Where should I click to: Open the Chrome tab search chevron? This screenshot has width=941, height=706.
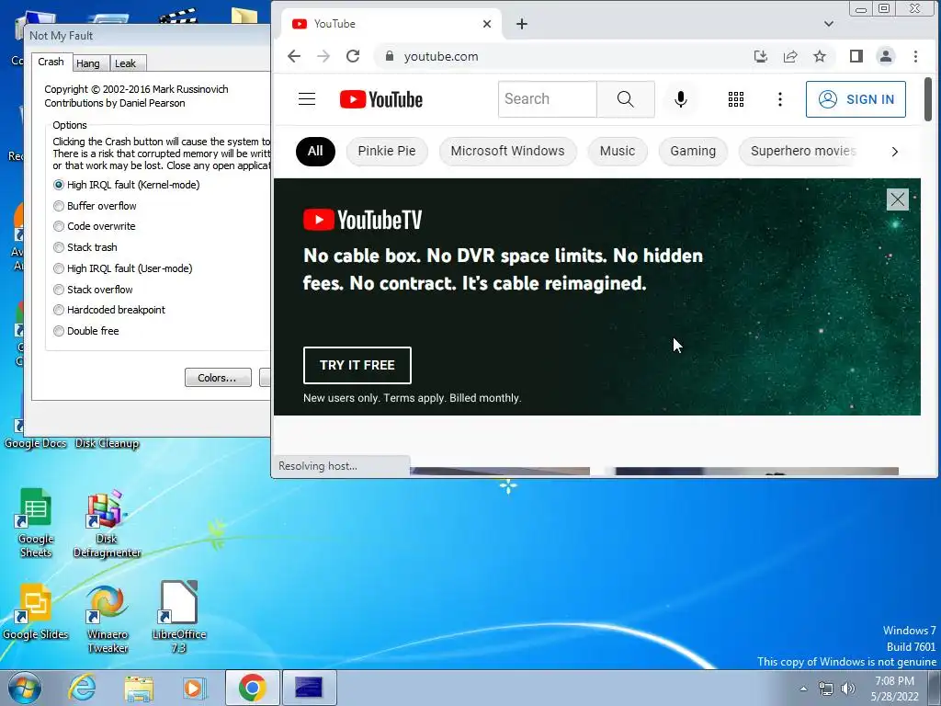829,24
